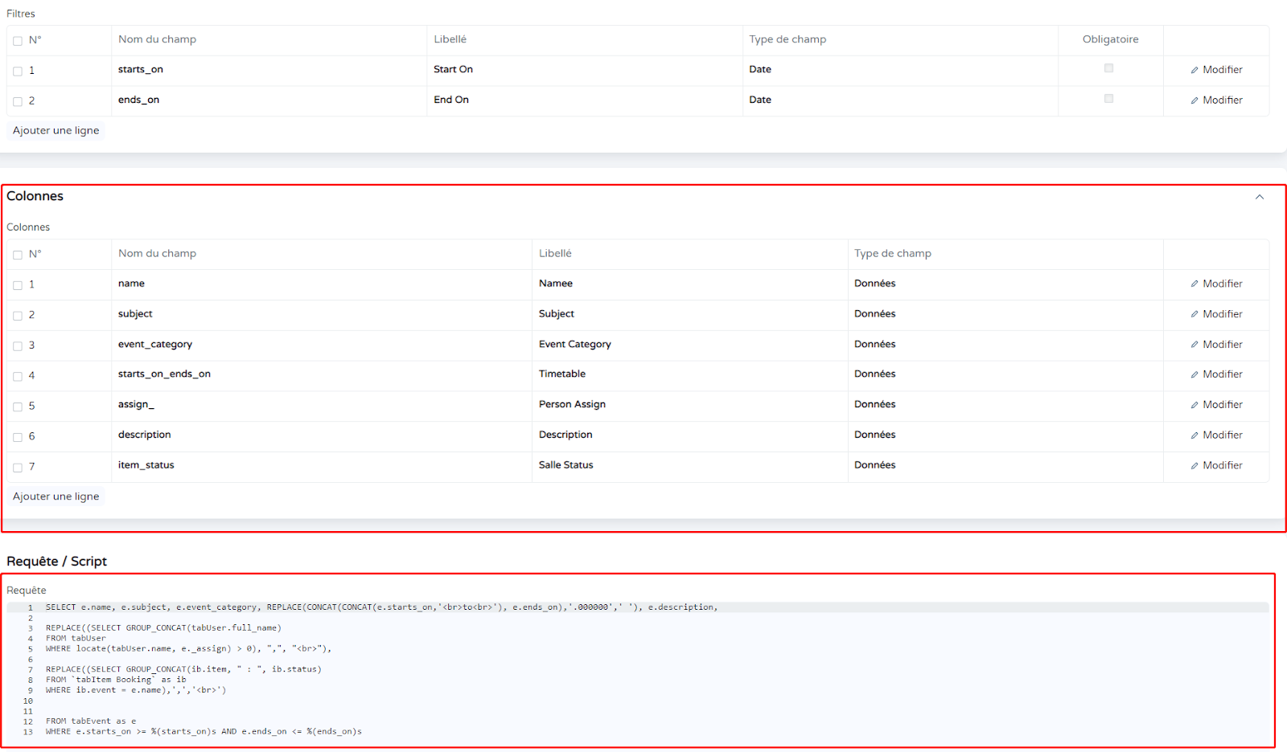This screenshot has height=752, width=1287.
Task: Select the checkbox for column row assign_
Action: [18, 407]
